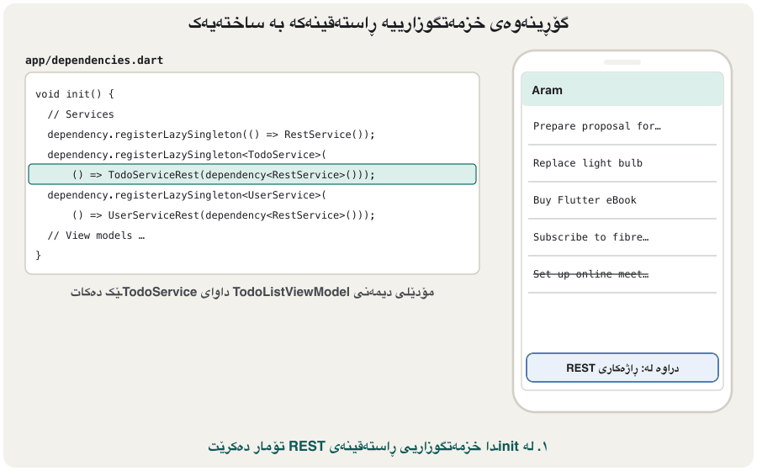Click the Kurdish title heading at top

pyautogui.click(x=378, y=24)
